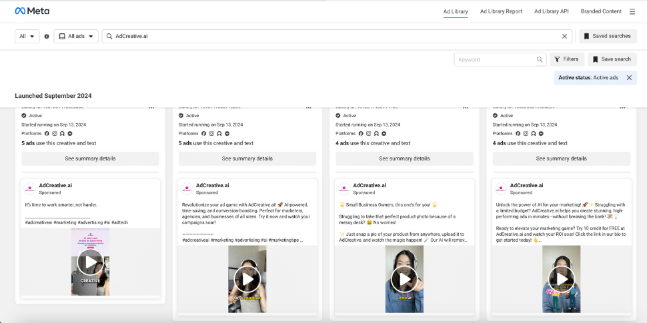Play the fourth ad's video

[x=562, y=279]
